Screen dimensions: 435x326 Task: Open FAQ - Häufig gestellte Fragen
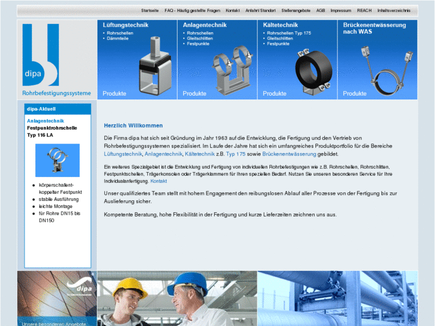click(x=192, y=11)
